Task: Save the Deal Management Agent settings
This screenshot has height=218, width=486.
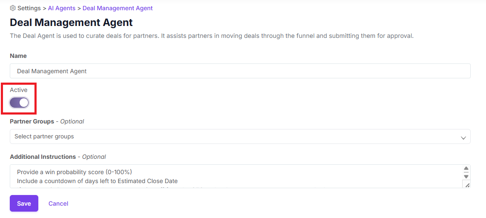Action: [x=24, y=204]
